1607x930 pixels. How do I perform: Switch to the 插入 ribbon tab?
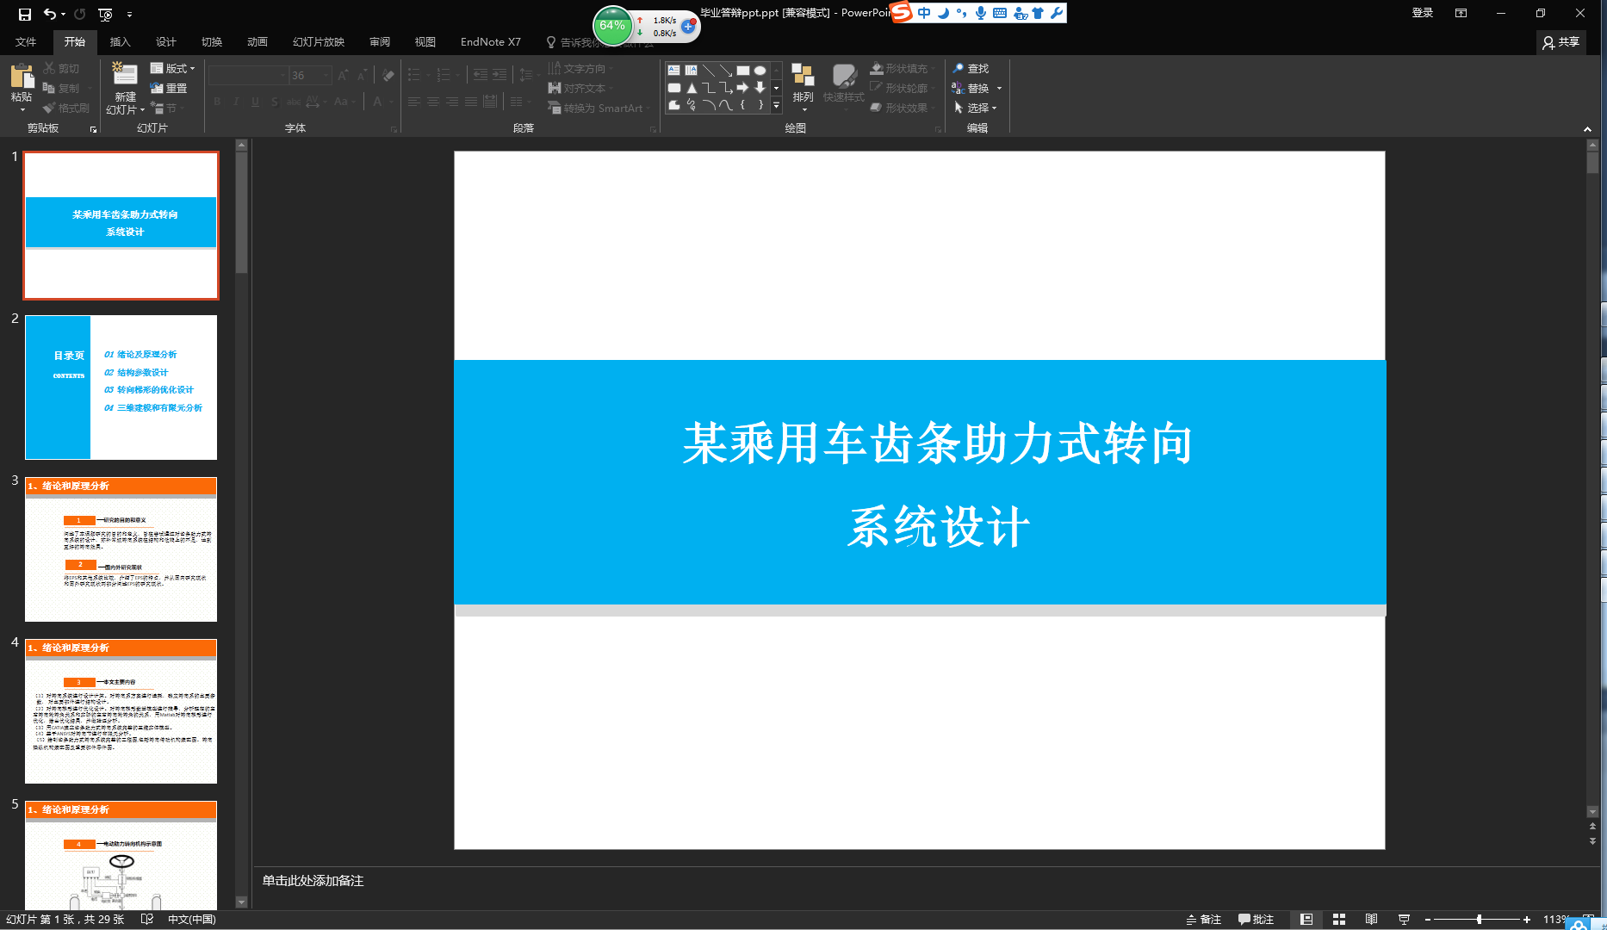[120, 41]
